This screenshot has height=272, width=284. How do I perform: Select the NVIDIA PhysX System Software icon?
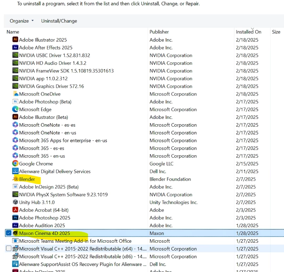15,194
